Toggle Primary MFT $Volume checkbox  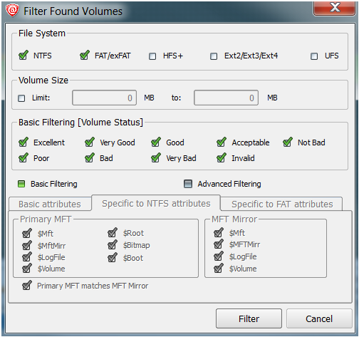click(x=27, y=269)
